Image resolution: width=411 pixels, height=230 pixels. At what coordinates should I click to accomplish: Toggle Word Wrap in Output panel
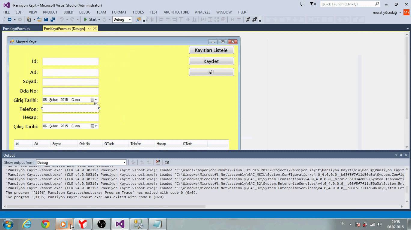coord(167,162)
